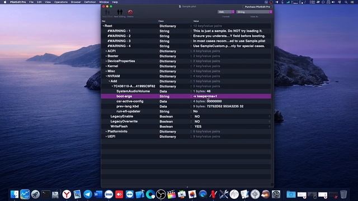Screen dimensions: 358x201
Task: Expand the DeviceProperties dictionary
Action: click(x=106, y=61)
